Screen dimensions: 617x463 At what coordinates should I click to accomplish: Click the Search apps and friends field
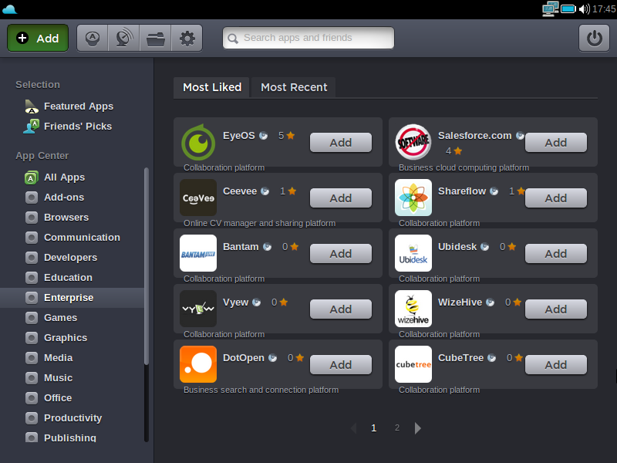pos(308,38)
